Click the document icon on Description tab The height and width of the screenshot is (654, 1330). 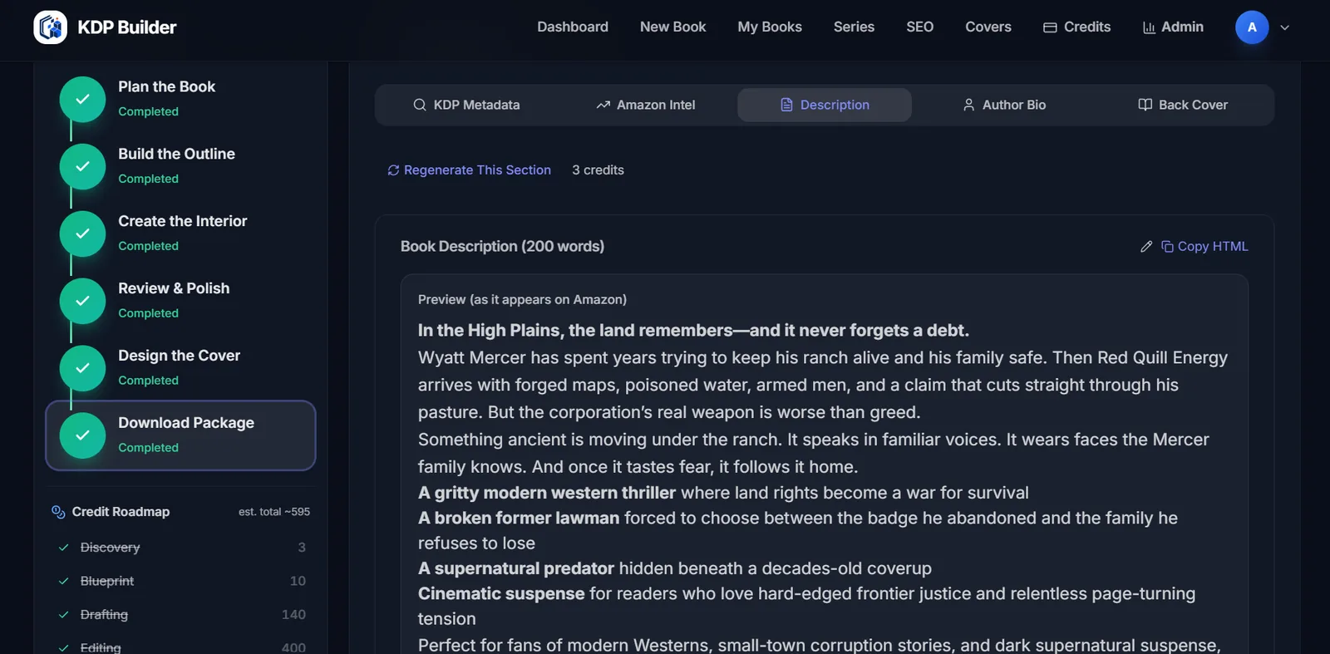pyautogui.click(x=786, y=105)
